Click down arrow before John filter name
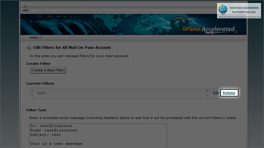The image size is (264, 148). [x=32, y=96]
